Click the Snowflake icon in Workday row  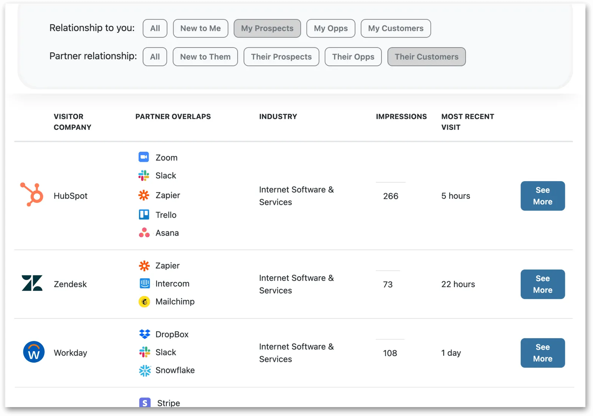click(x=145, y=370)
